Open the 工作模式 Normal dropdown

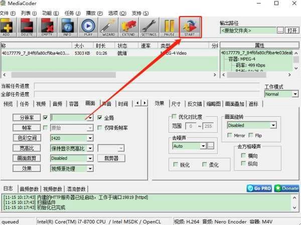(295, 94)
